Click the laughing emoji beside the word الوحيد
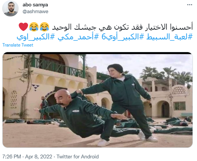 pyautogui.click(x=44, y=27)
